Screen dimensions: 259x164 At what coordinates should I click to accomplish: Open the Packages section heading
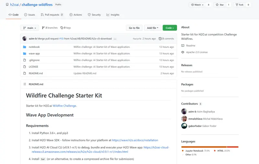(x=187, y=84)
